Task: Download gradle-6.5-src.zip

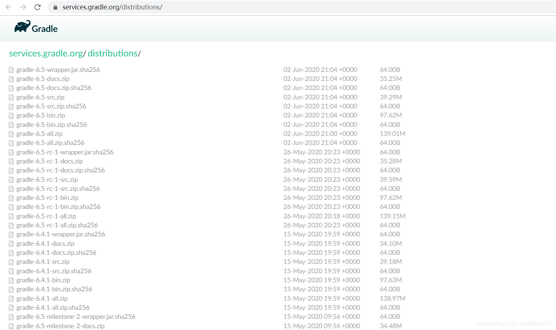Action: [x=40, y=97]
